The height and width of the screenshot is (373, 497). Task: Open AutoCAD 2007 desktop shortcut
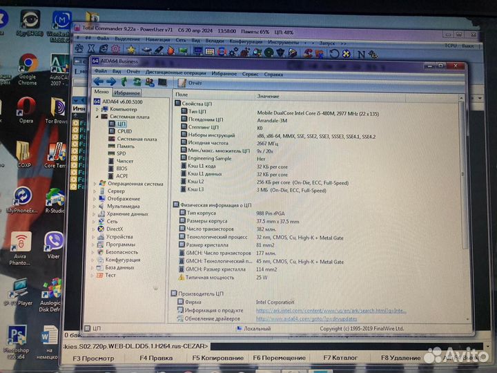point(59,70)
